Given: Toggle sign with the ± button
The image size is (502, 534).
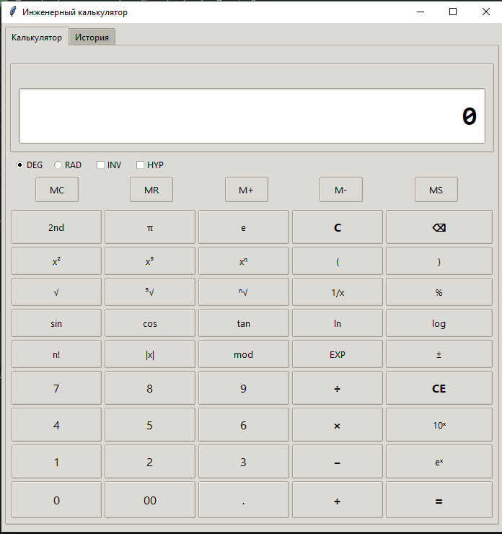Looking at the screenshot, I should 439,354.
